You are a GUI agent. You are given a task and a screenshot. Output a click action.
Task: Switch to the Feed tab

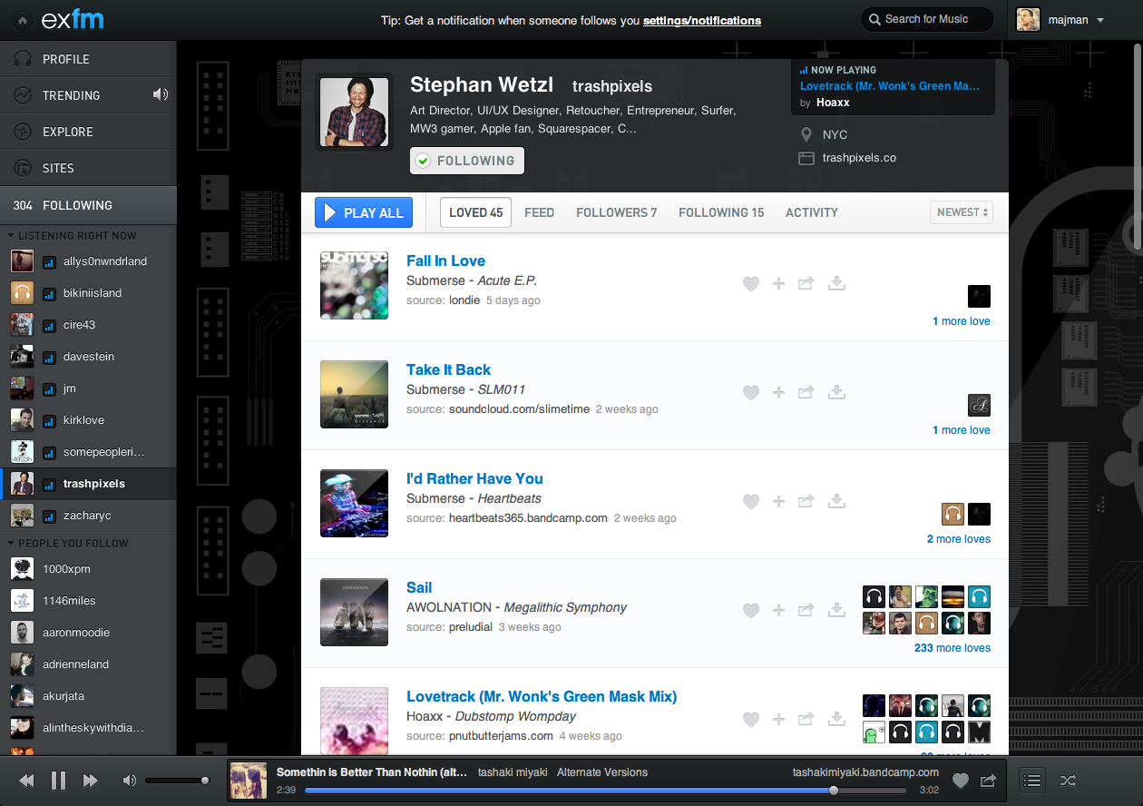pos(539,212)
